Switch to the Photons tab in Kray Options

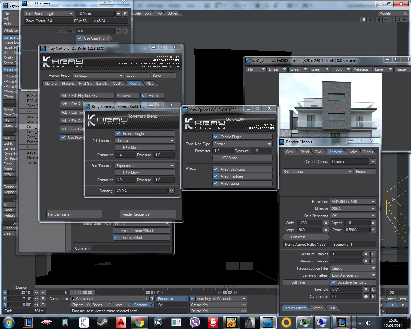(x=68, y=84)
